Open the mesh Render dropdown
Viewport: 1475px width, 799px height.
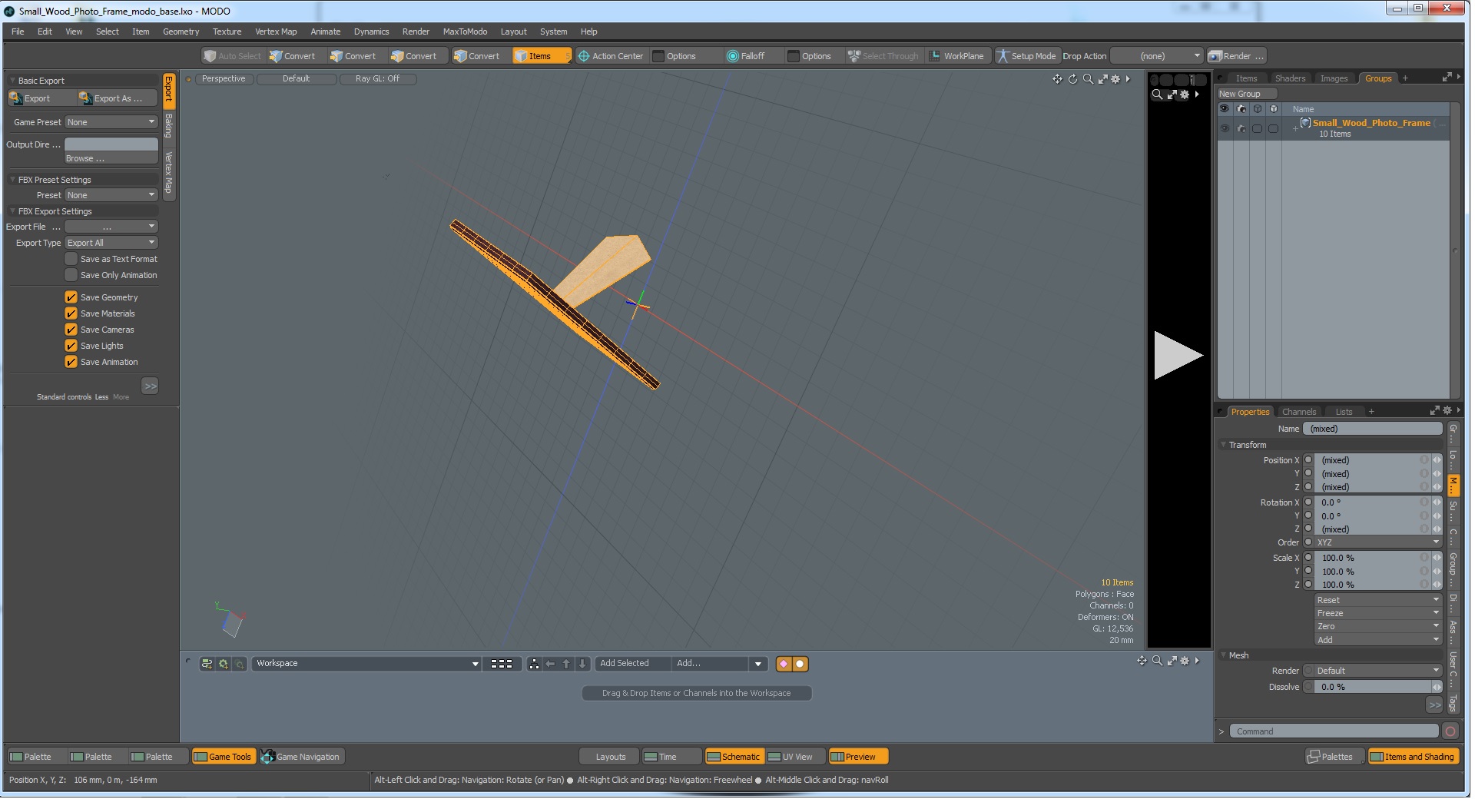coord(1378,671)
